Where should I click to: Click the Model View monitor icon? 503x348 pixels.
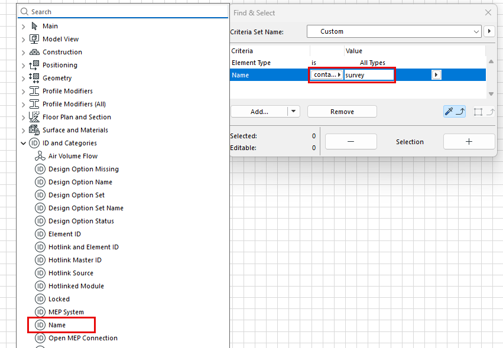34,39
